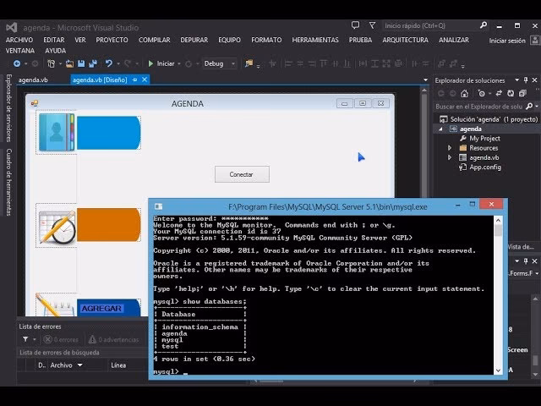Open the AYUDA menu

point(55,51)
